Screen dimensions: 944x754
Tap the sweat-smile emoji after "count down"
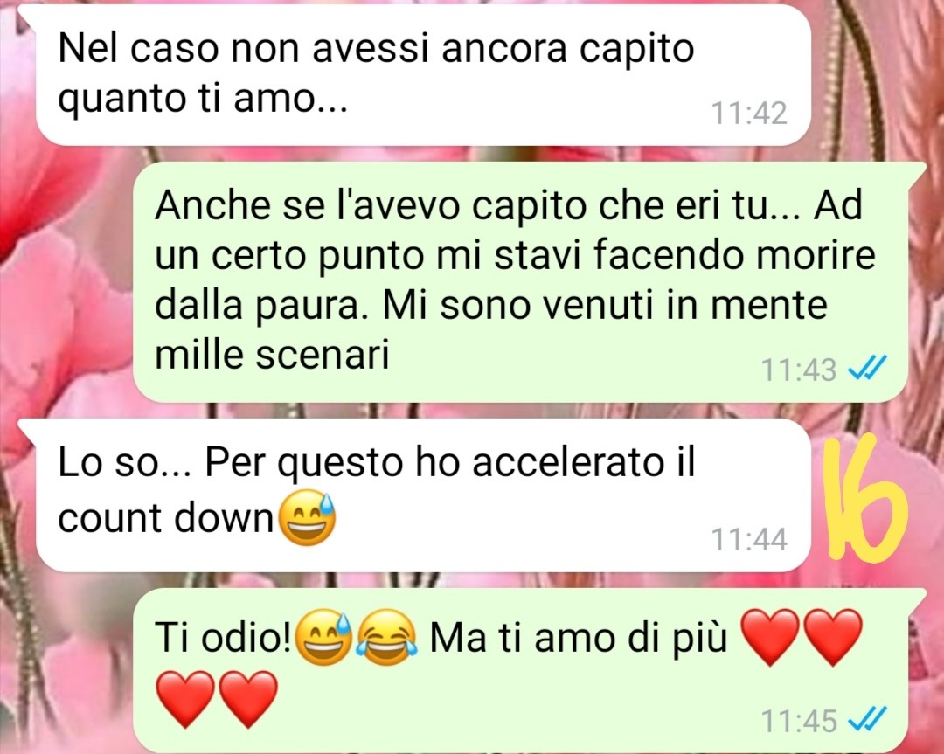click(306, 519)
